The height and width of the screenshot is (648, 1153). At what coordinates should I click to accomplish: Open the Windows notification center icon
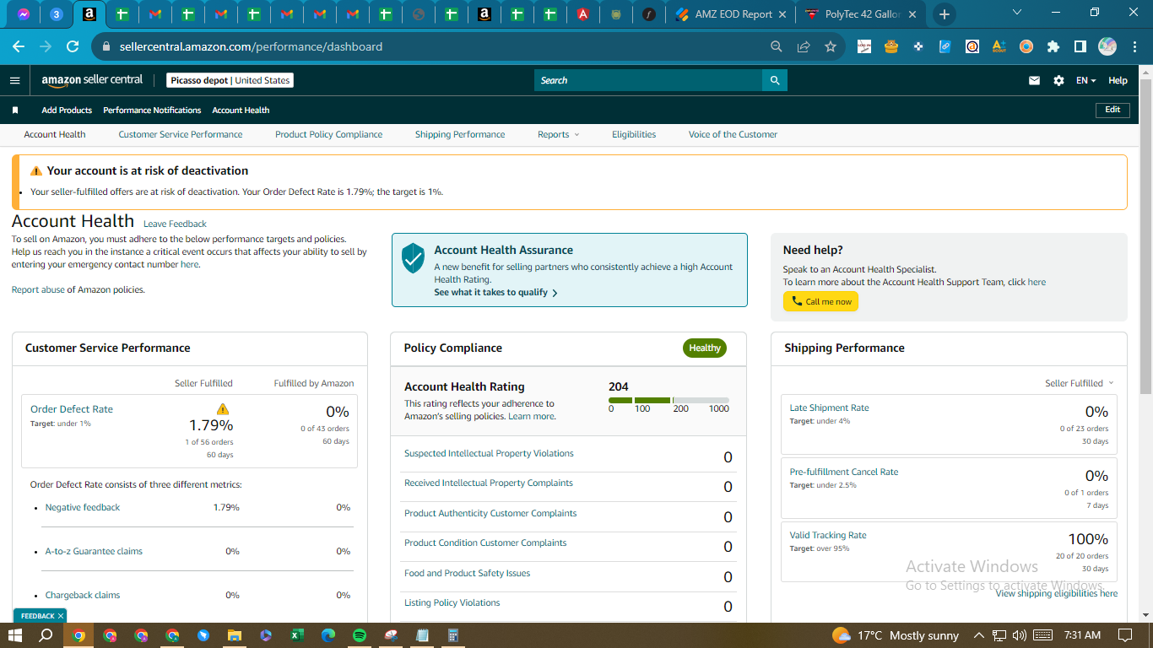point(1124,635)
